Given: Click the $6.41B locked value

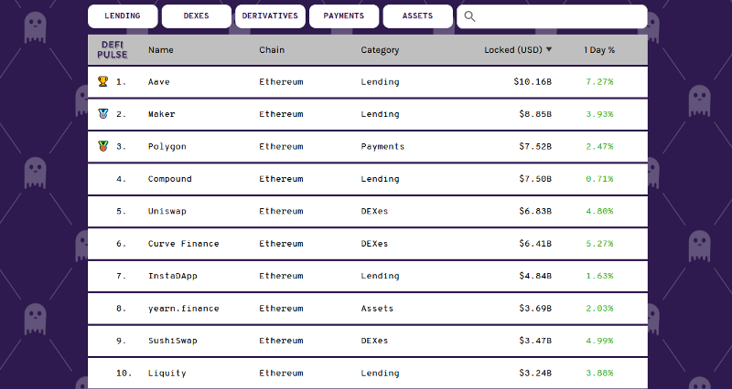Looking at the screenshot, I should [535, 243].
